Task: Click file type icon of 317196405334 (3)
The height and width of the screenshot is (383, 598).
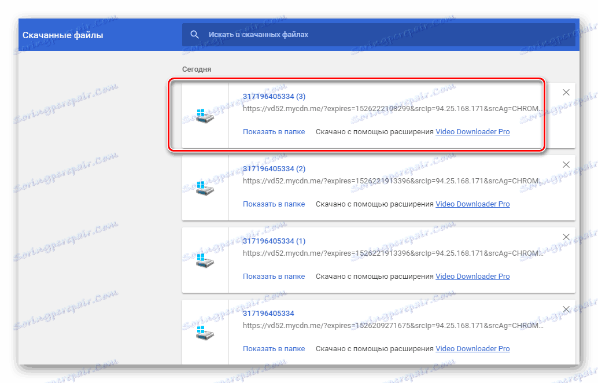Action: [205, 116]
